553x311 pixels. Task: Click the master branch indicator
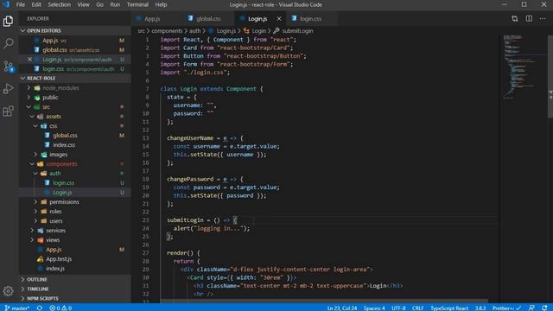coord(17,308)
